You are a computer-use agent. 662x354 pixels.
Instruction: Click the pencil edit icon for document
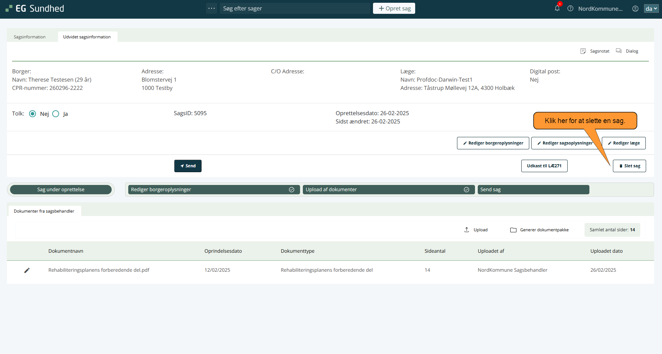tap(27, 270)
